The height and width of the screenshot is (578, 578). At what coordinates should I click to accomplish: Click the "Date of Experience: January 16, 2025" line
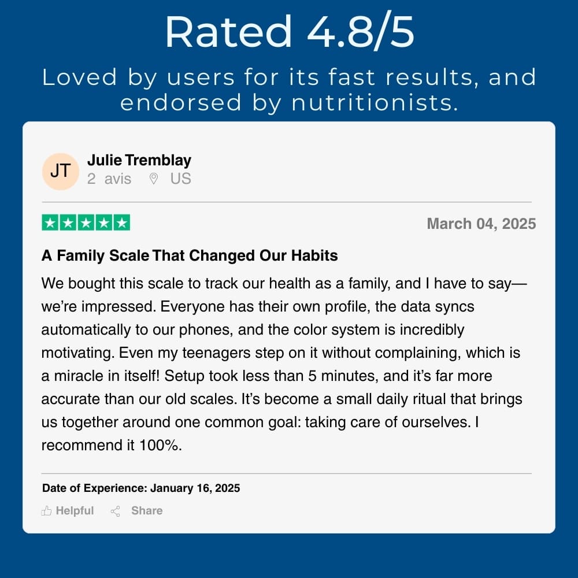click(141, 488)
